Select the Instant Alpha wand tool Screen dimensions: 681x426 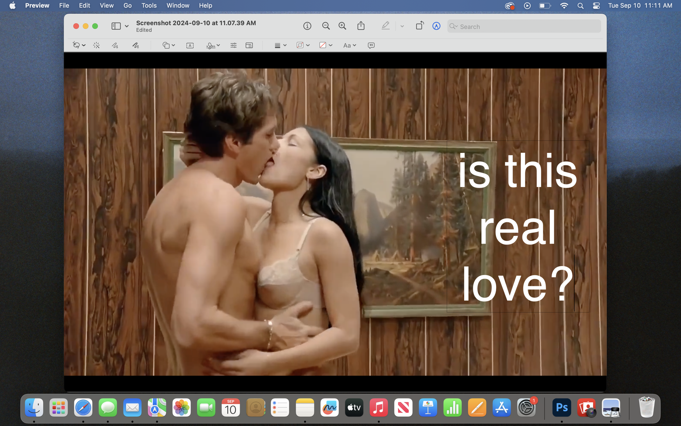click(96, 45)
